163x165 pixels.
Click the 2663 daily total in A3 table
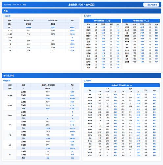click(138, 115)
